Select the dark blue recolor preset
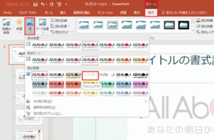This screenshot has height=140, width=214. [x=124, y=84]
